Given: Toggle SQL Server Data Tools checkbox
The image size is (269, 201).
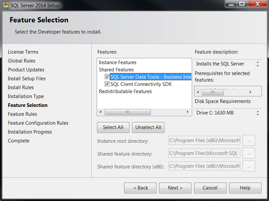Looking at the screenshot, I should click(x=107, y=77).
